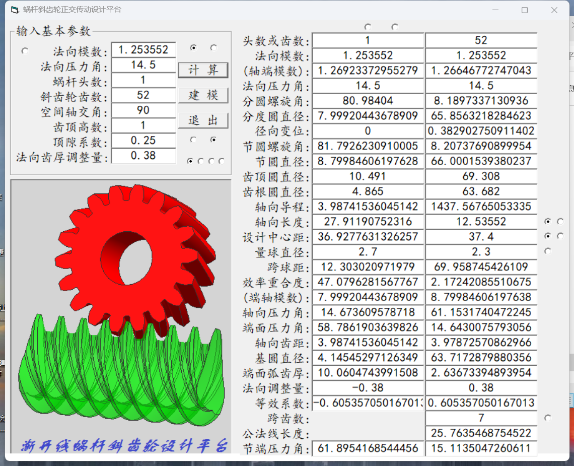The image size is (574, 466).
Task: Click the worm 跨球距 value 12.303020971979
Action: 368,267
